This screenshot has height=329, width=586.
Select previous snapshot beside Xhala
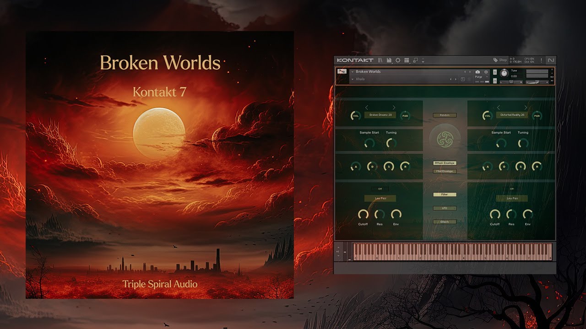(x=450, y=79)
